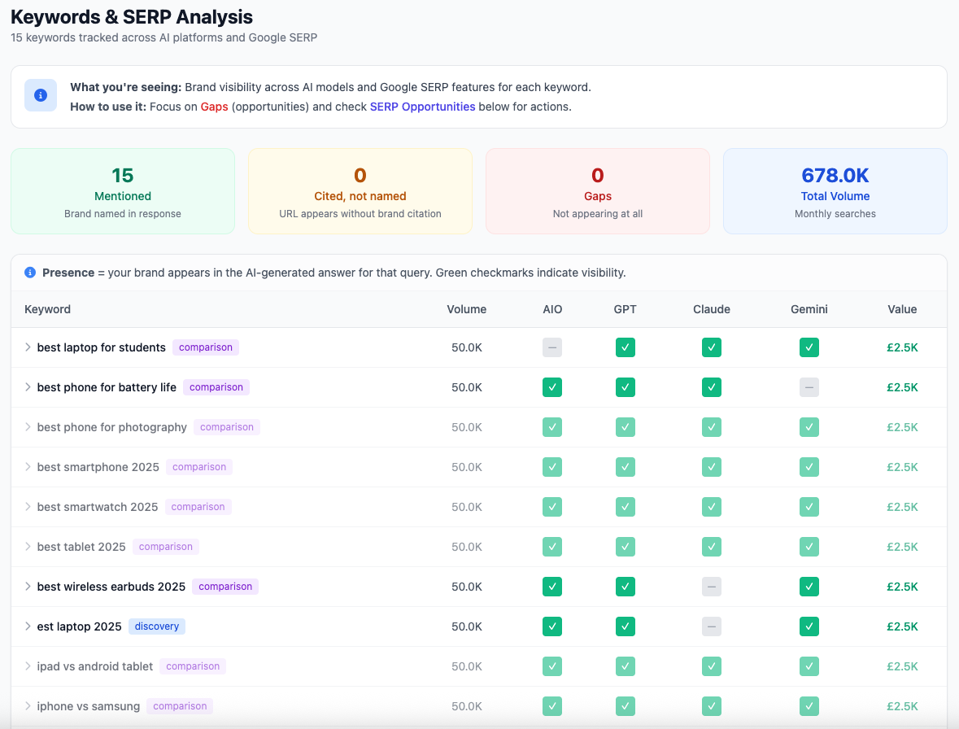Click the Claude checkmark for best smartphone 2025
This screenshot has width=959, height=729.
click(711, 466)
